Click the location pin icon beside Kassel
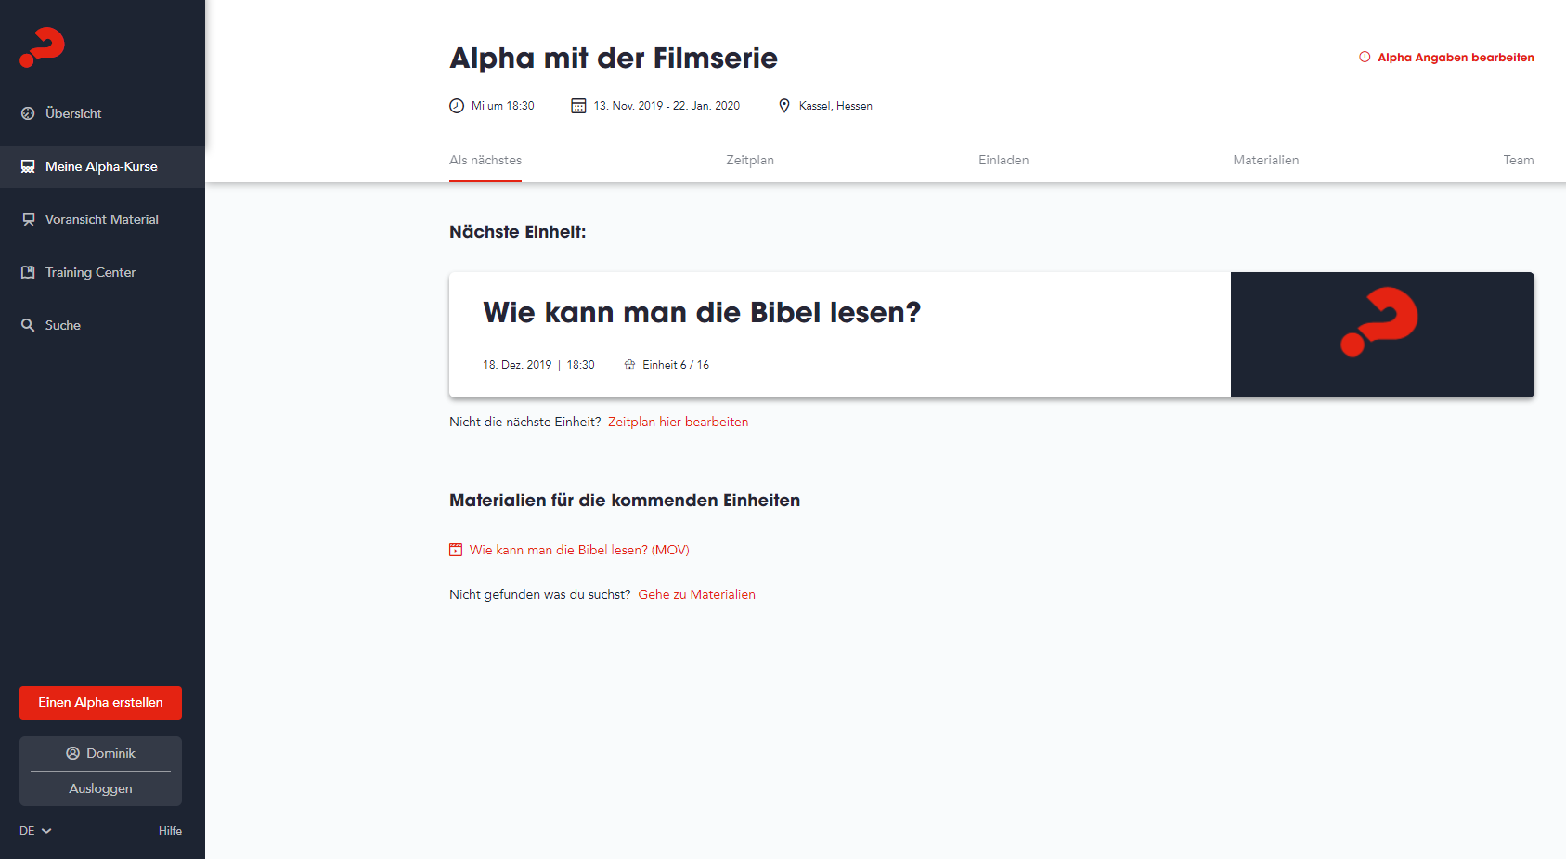This screenshot has width=1566, height=859. tap(784, 106)
